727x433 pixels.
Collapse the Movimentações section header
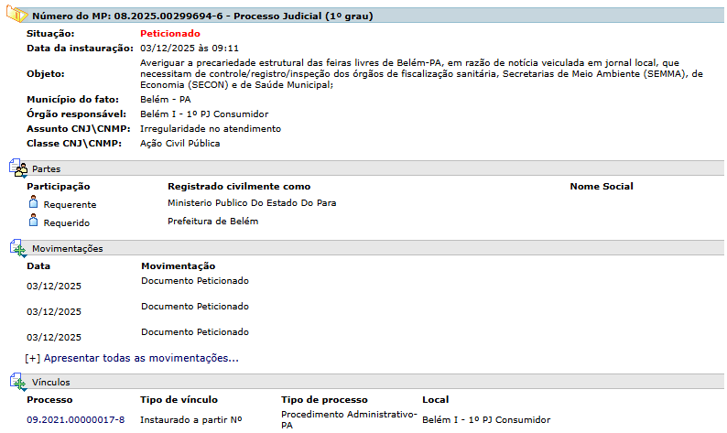(366, 248)
